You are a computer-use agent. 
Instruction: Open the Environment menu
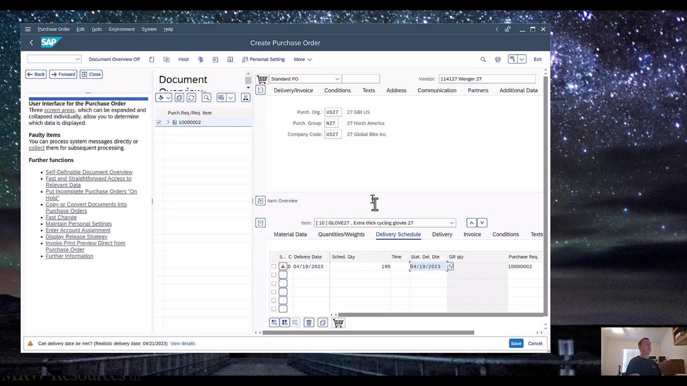[121, 29]
